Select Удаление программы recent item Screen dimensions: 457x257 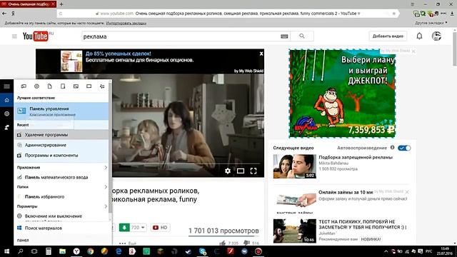coord(61,135)
